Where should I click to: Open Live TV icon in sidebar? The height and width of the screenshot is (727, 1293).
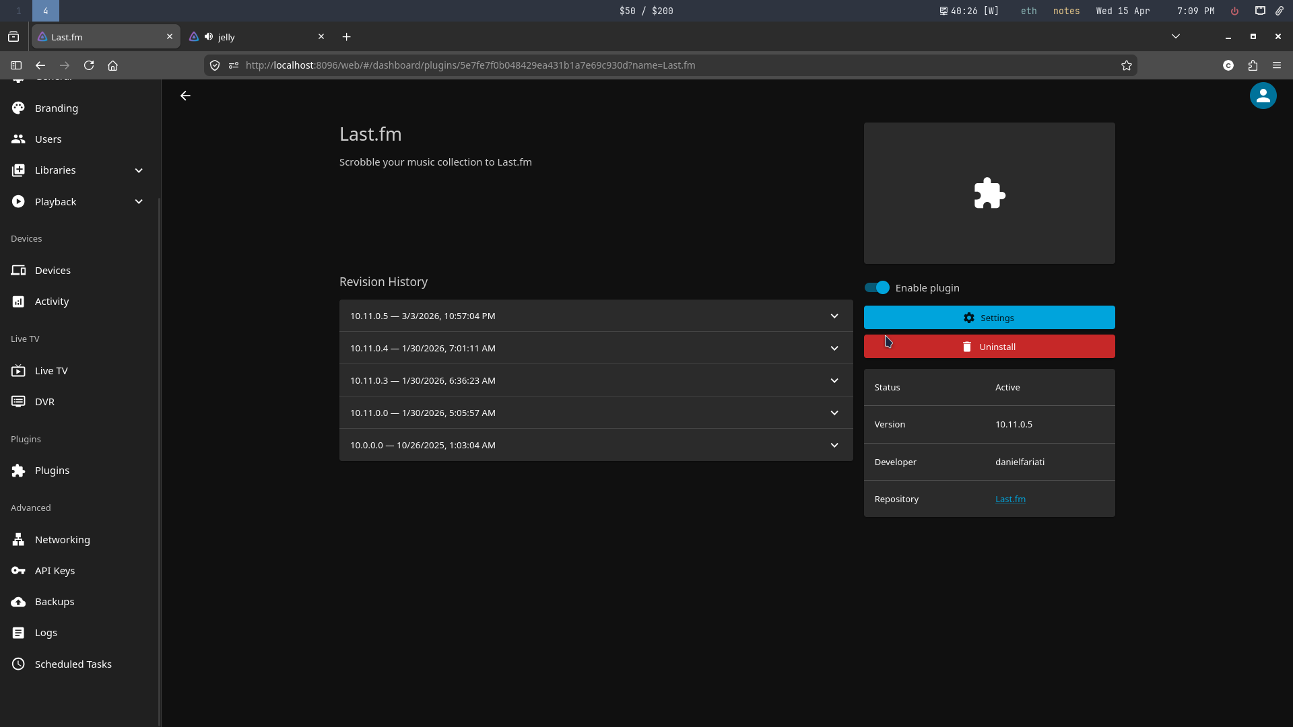tap(18, 370)
